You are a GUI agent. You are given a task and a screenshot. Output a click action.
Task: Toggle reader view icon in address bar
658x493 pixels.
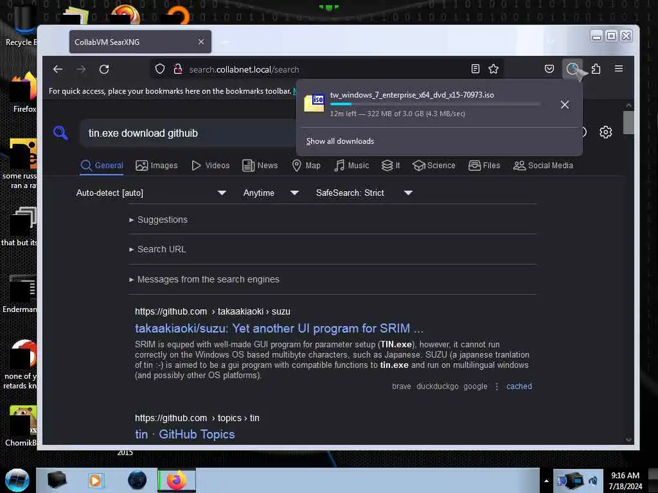[x=475, y=69]
